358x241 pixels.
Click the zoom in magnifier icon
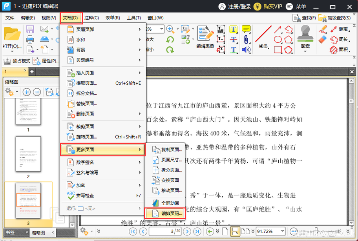170,29
